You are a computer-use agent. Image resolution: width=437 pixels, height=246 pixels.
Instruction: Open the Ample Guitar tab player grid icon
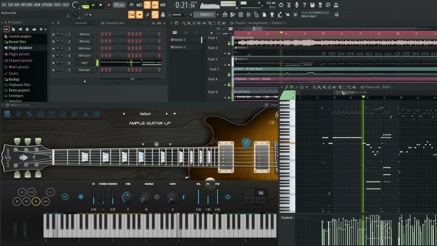coord(40,114)
